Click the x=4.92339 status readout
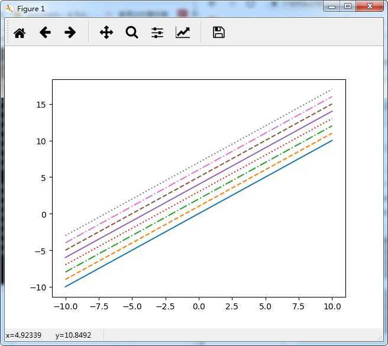388x346 pixels. (24, 335)
